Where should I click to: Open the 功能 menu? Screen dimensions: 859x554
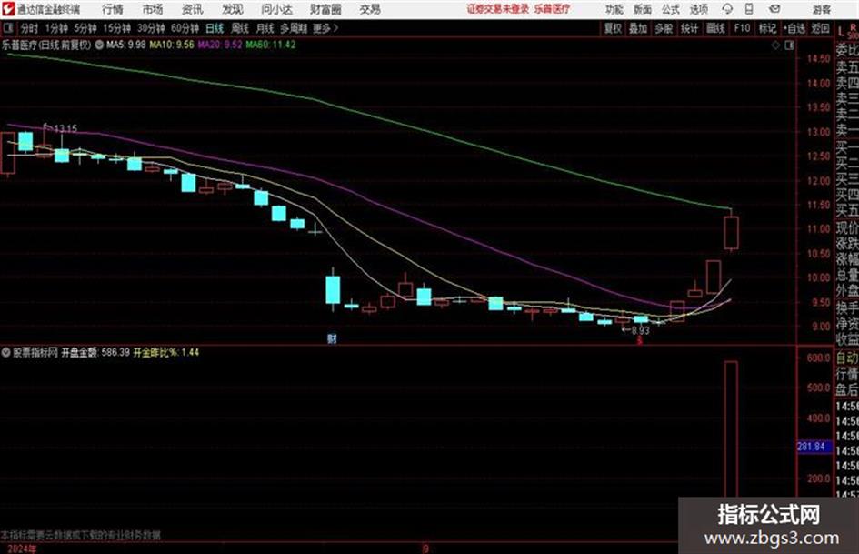click(614, 9)
